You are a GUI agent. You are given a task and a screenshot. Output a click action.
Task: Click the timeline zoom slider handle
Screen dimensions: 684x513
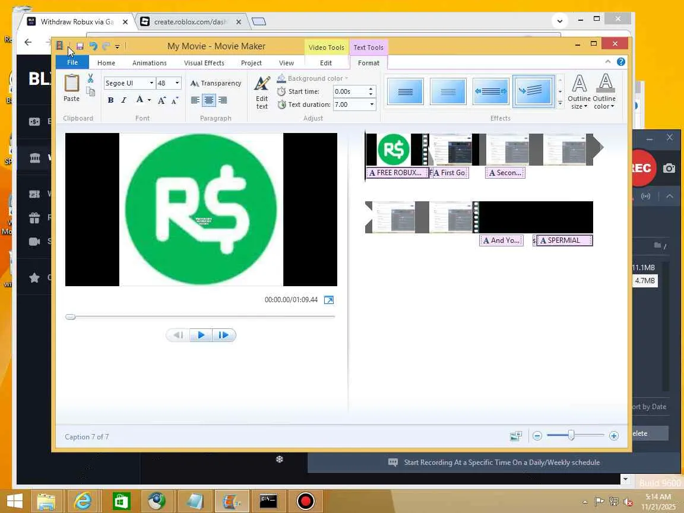pos(571,435)
